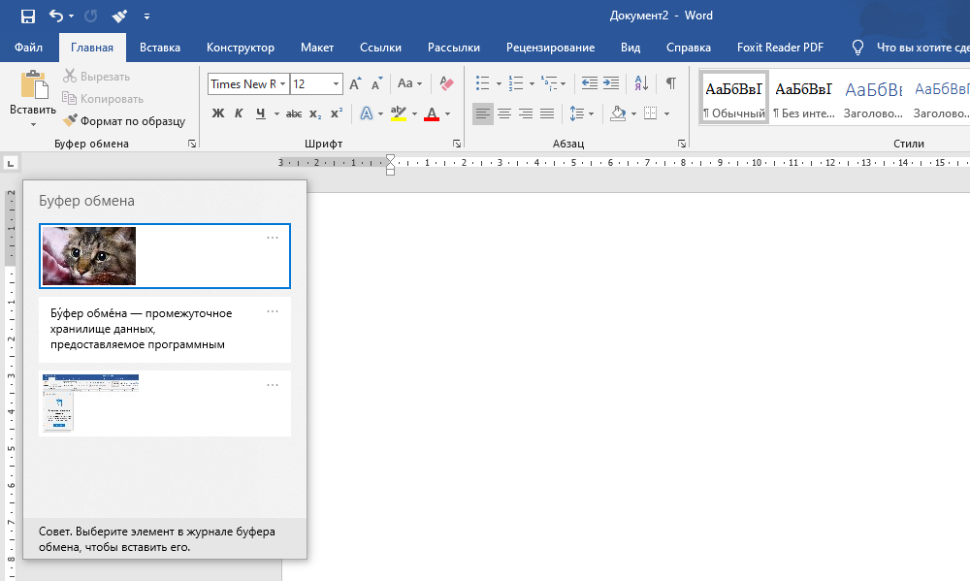The height and width of the screenshot is (581, 970).
Task: Toggle show paragraph marks (¶)
Action: (670, 83)
